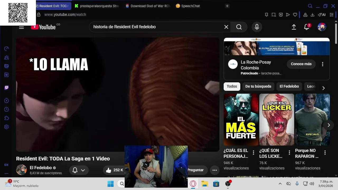The image size is (338, 190).
Task: Open the M chip icon in sidebar
Action: coord(7,75)
